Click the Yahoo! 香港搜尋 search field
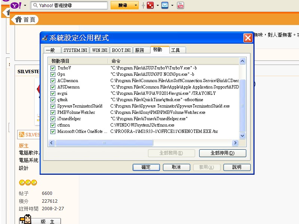The width and height of the screenshot is (299, 224). click(71, 6)
